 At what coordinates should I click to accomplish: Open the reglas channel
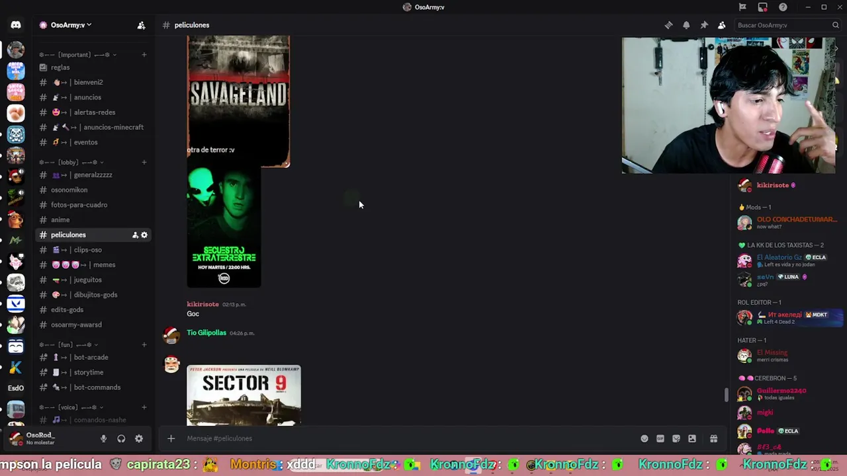click(x=93, y=67)
